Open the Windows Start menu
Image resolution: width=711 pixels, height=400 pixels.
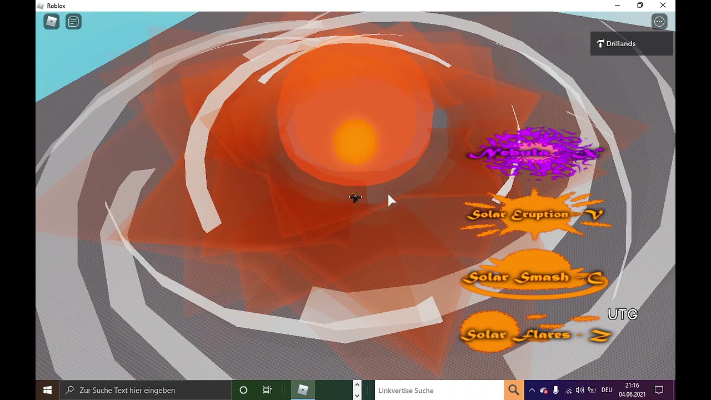pos(48,390)
